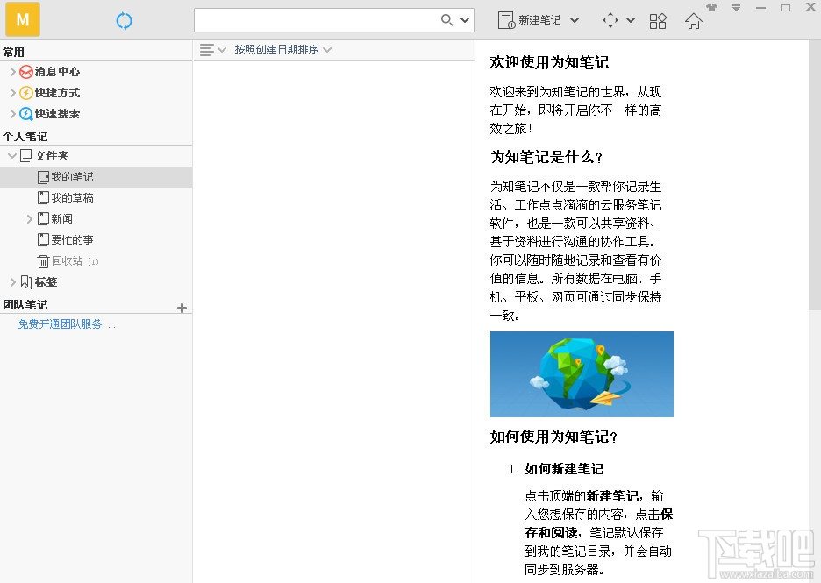Select the 我的笔记 folder

(x=96, y=177)
